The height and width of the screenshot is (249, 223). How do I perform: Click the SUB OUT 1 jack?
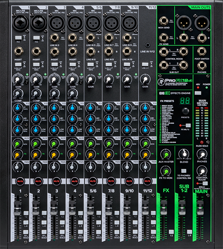point(164,65)
